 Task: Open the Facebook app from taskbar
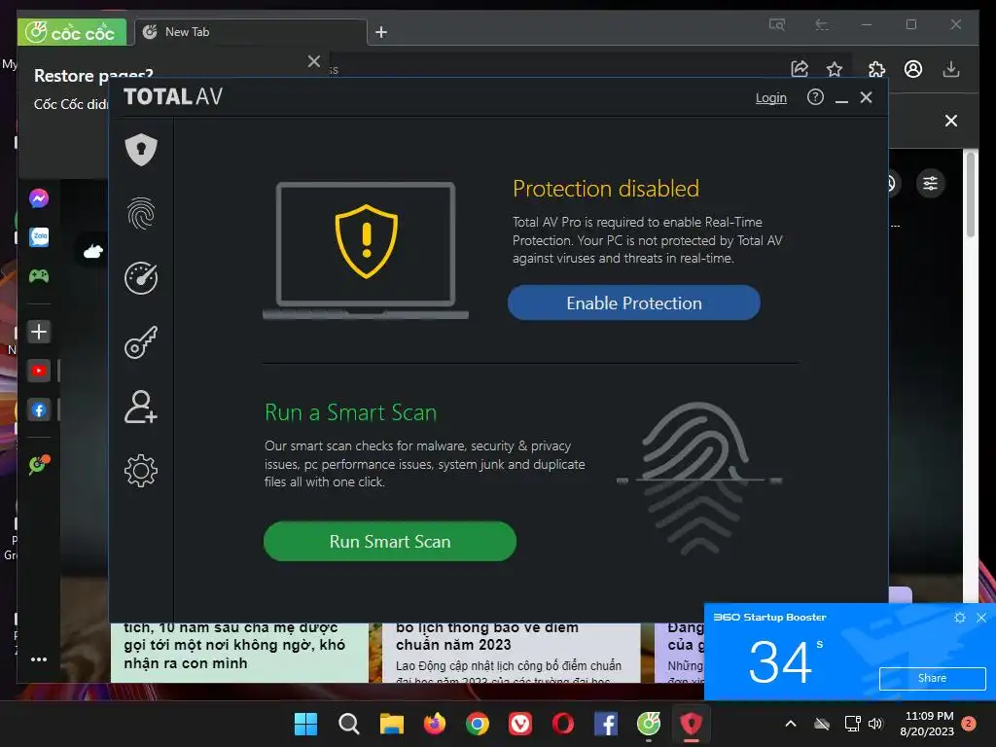[606, 724]
